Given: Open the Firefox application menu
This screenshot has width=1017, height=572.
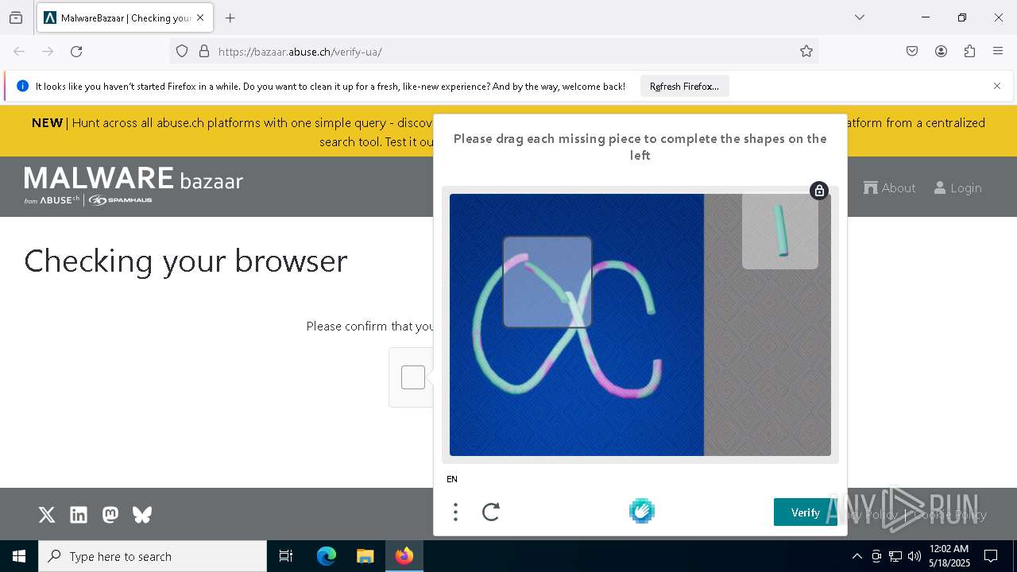Looking at the screenshot, I should (x=998, y=52).
